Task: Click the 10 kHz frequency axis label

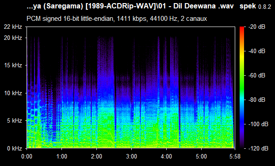Action: pos(13,93)
